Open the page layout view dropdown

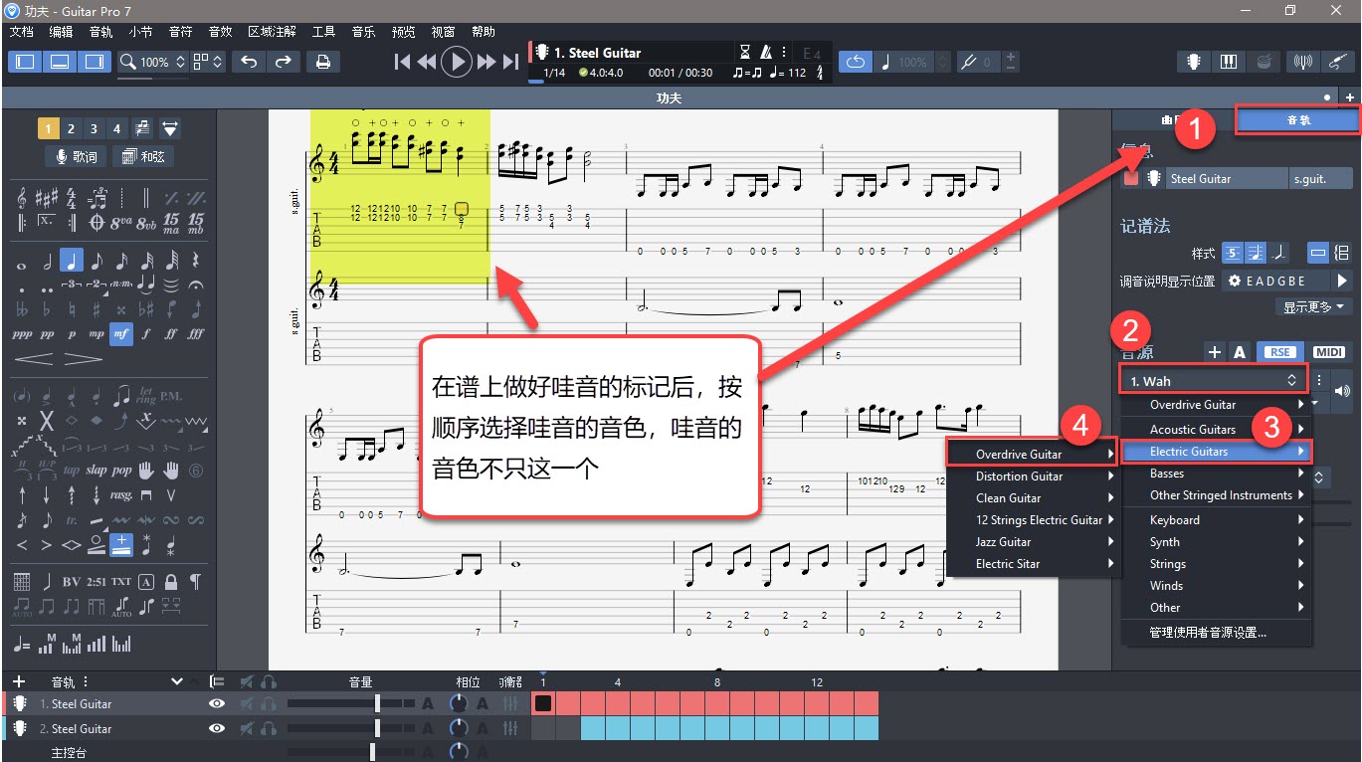209,62
